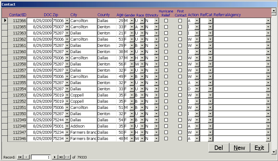The height and width of the screenshot is (161, 278).
Task: Click the Del button
Action: [219, 148]
